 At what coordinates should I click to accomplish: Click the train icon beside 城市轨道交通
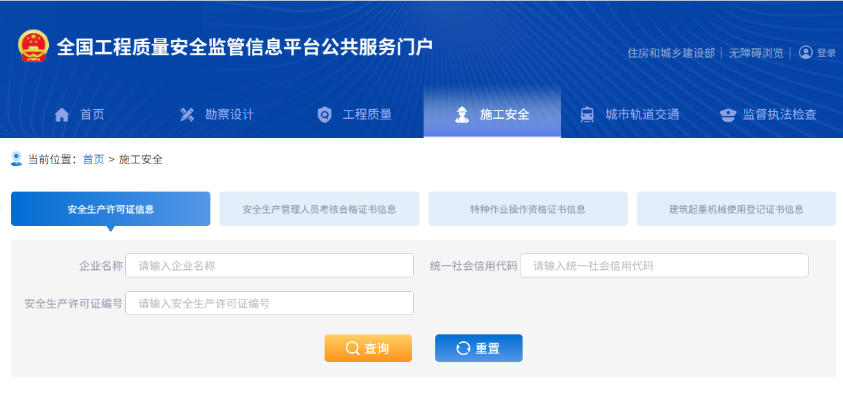coord(587,115)
